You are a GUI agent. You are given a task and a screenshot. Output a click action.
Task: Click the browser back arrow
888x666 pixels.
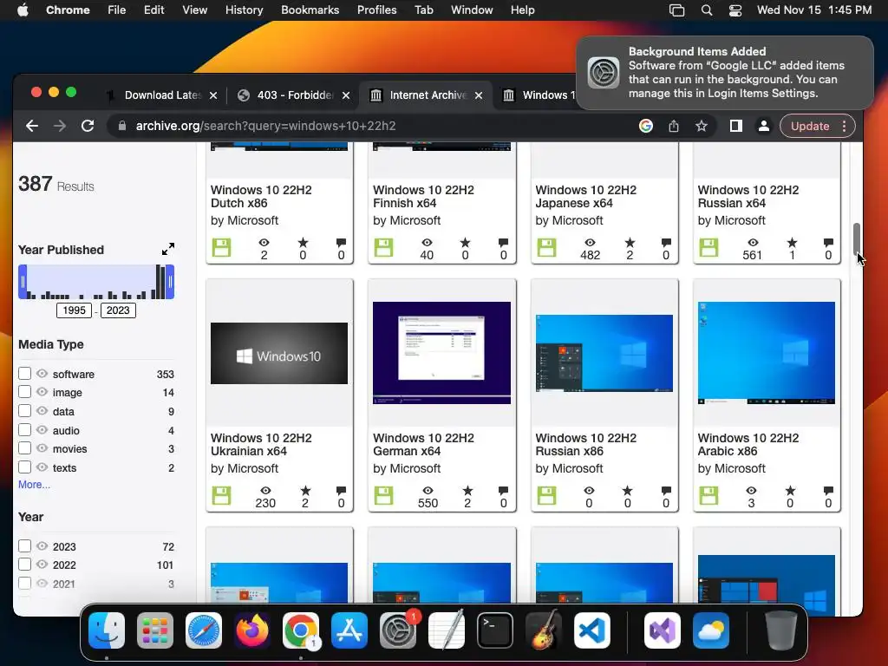pyautogui.click(x=32, y=126)
